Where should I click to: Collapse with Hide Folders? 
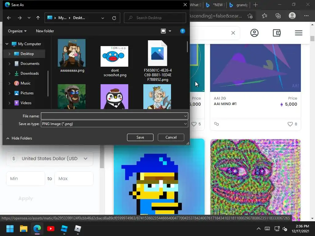tap(19, 138)
